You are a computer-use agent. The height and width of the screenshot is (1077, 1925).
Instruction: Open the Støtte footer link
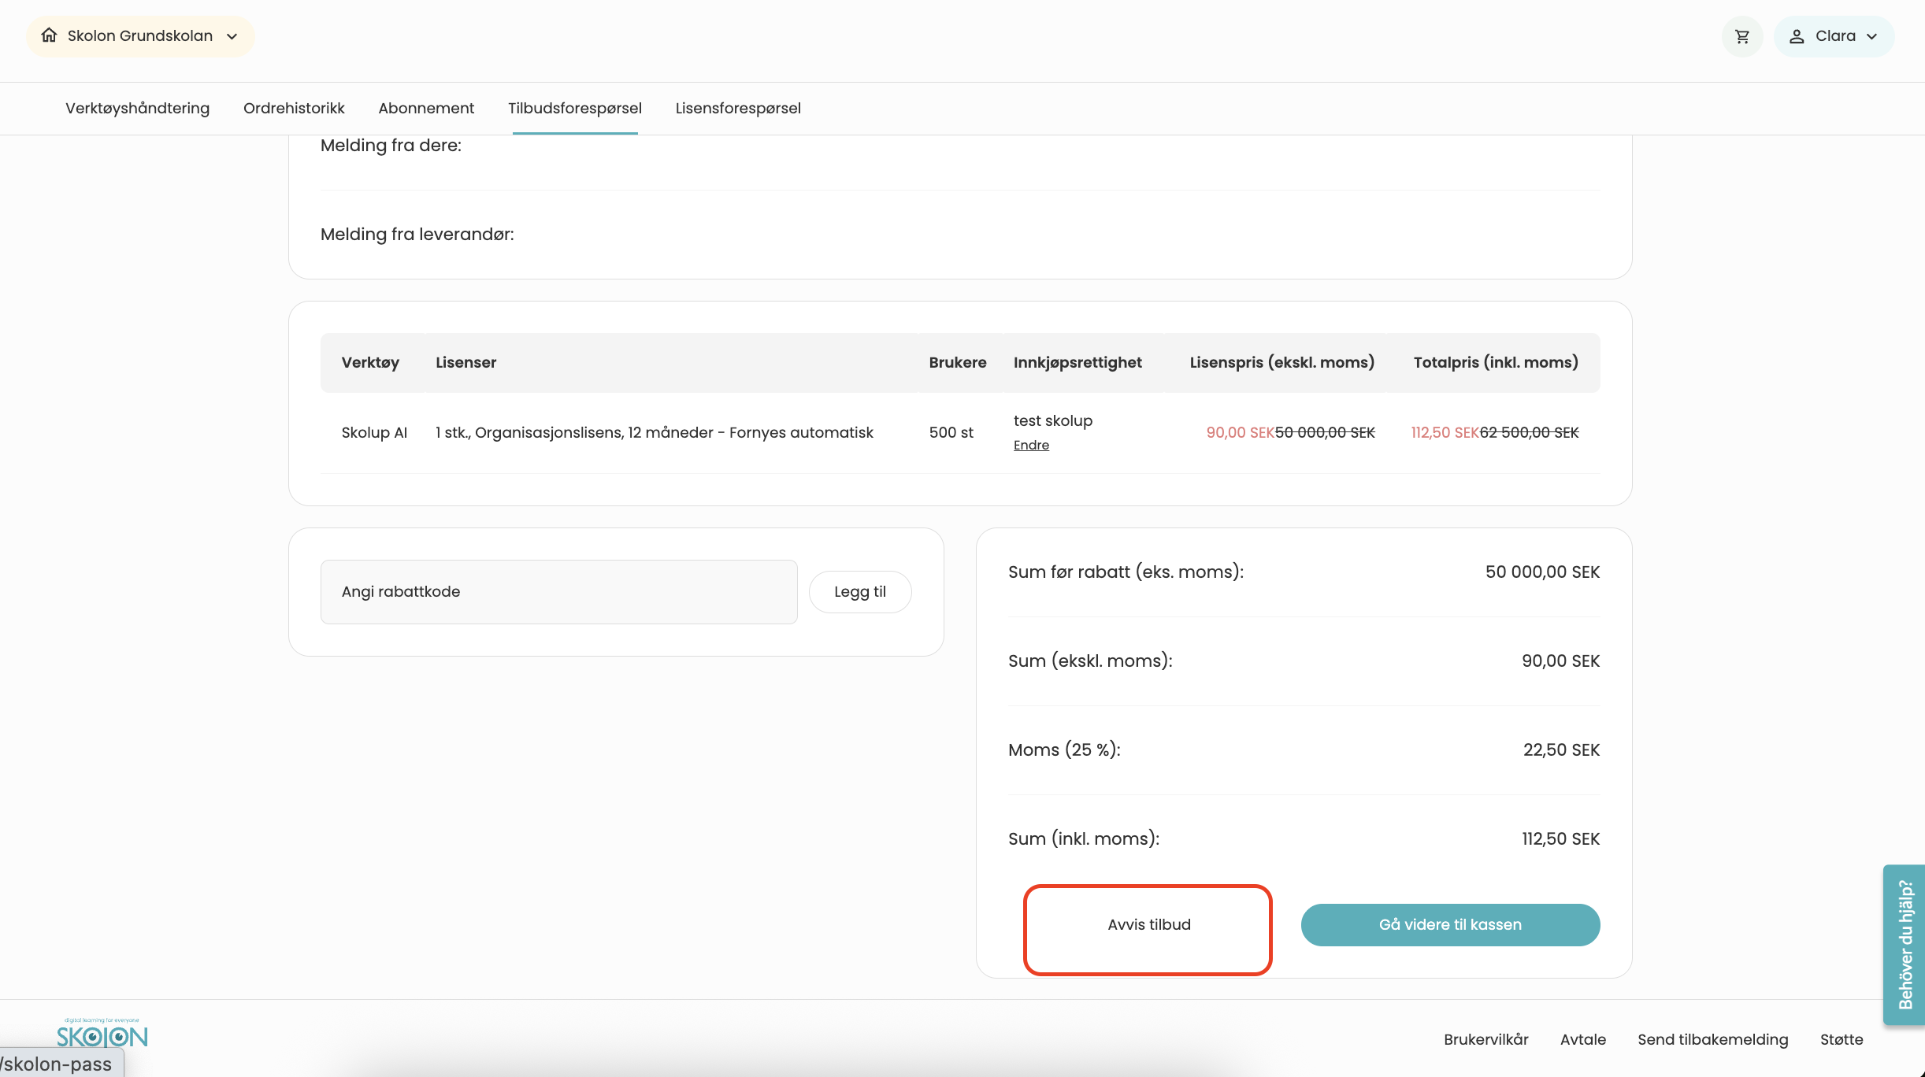1841,1039
